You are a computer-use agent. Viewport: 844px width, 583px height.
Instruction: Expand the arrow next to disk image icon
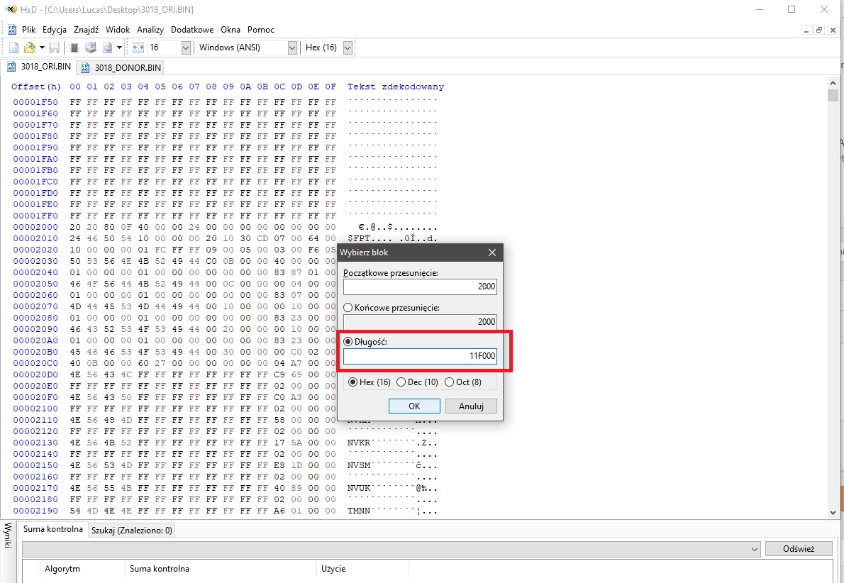(119, 48)
